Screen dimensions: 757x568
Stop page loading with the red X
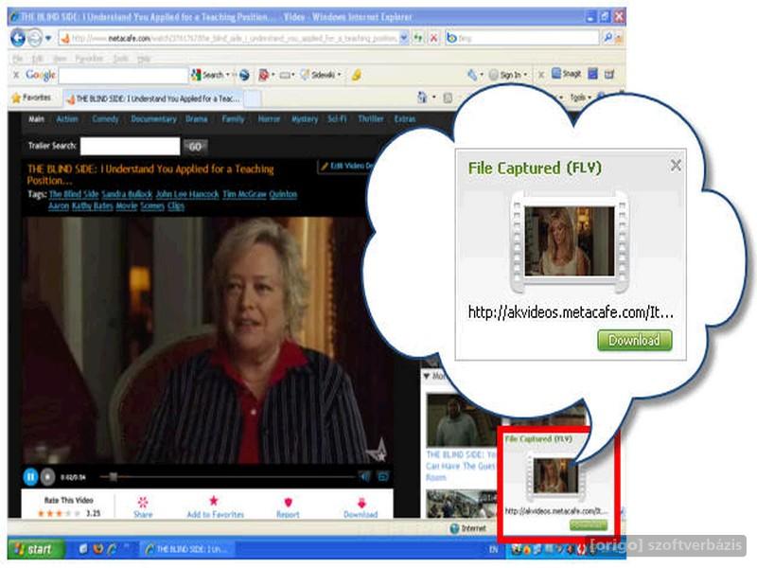(x=434, y=38)
